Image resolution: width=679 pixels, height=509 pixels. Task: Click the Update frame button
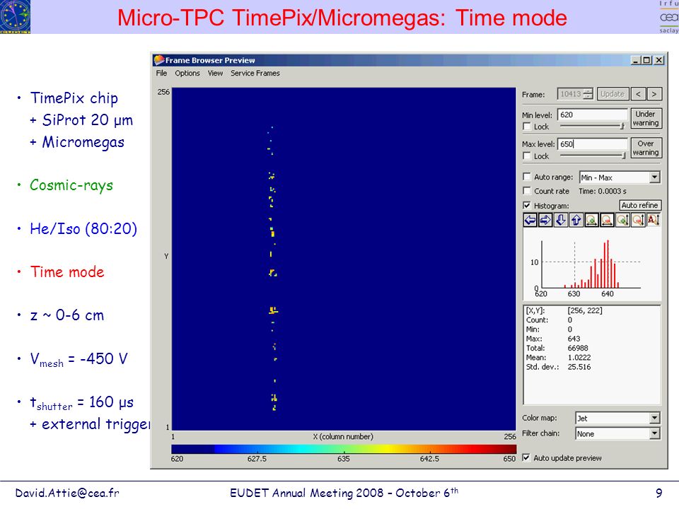[613, 94]
